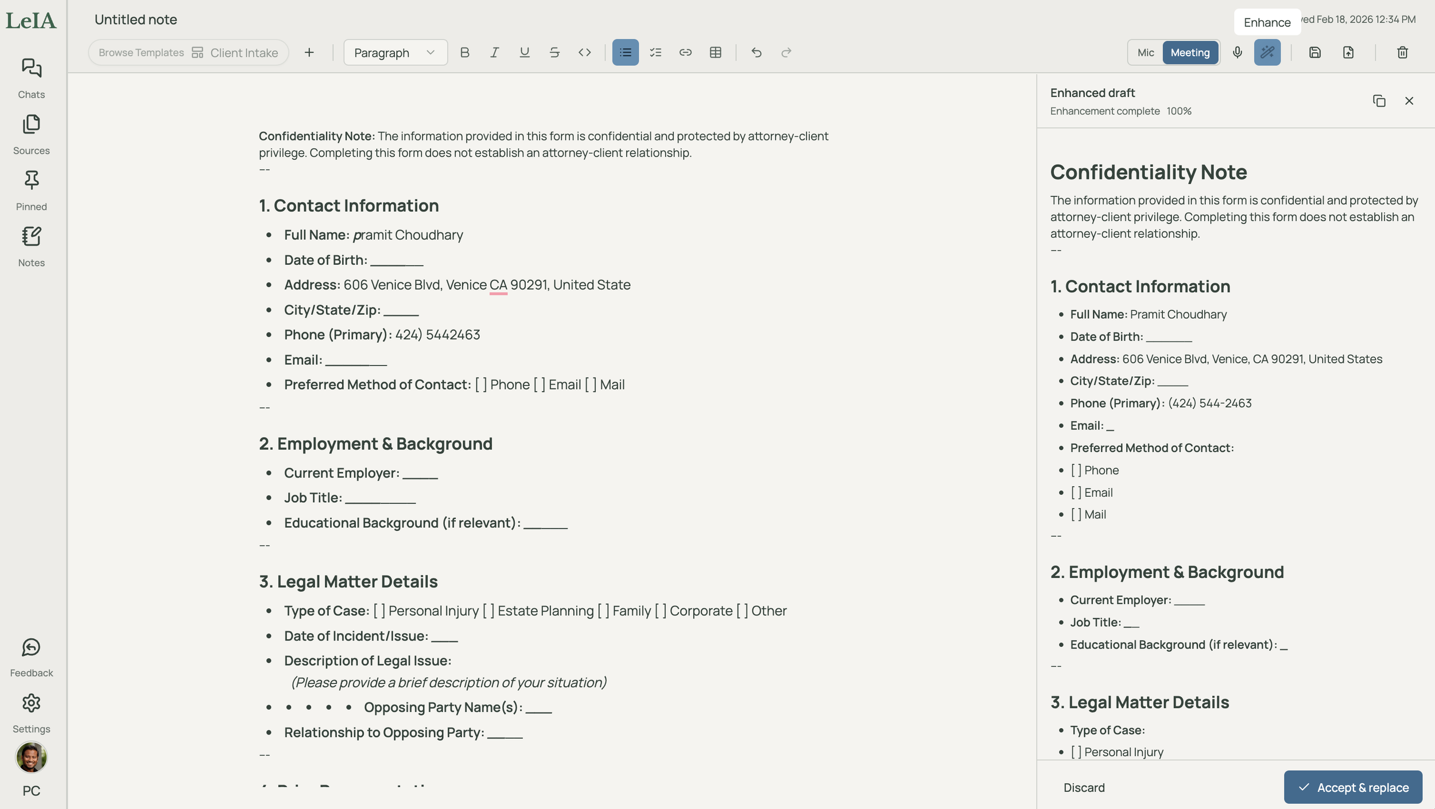Open Chats in the sidebar
1435x809 pixels.
pos(31,78)
